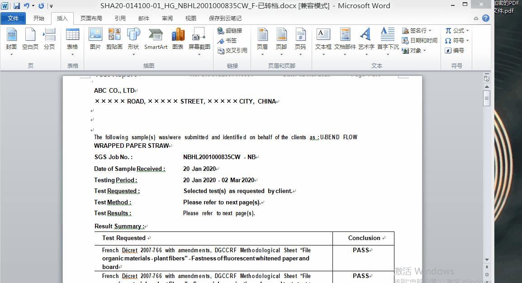Screen dimensions: 522x283
Task: Collapse the ribbon with the chevron toggle
Action: (476, 19)
